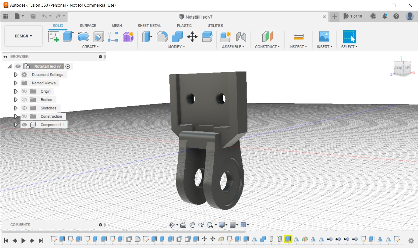Viewport: 418px width, 248px height.
Task: Expand the Bodies folder
Action: tap(16, 100)
